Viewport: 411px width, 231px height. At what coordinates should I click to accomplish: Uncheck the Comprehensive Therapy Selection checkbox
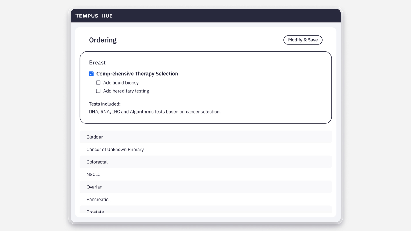tap(91, 74)
